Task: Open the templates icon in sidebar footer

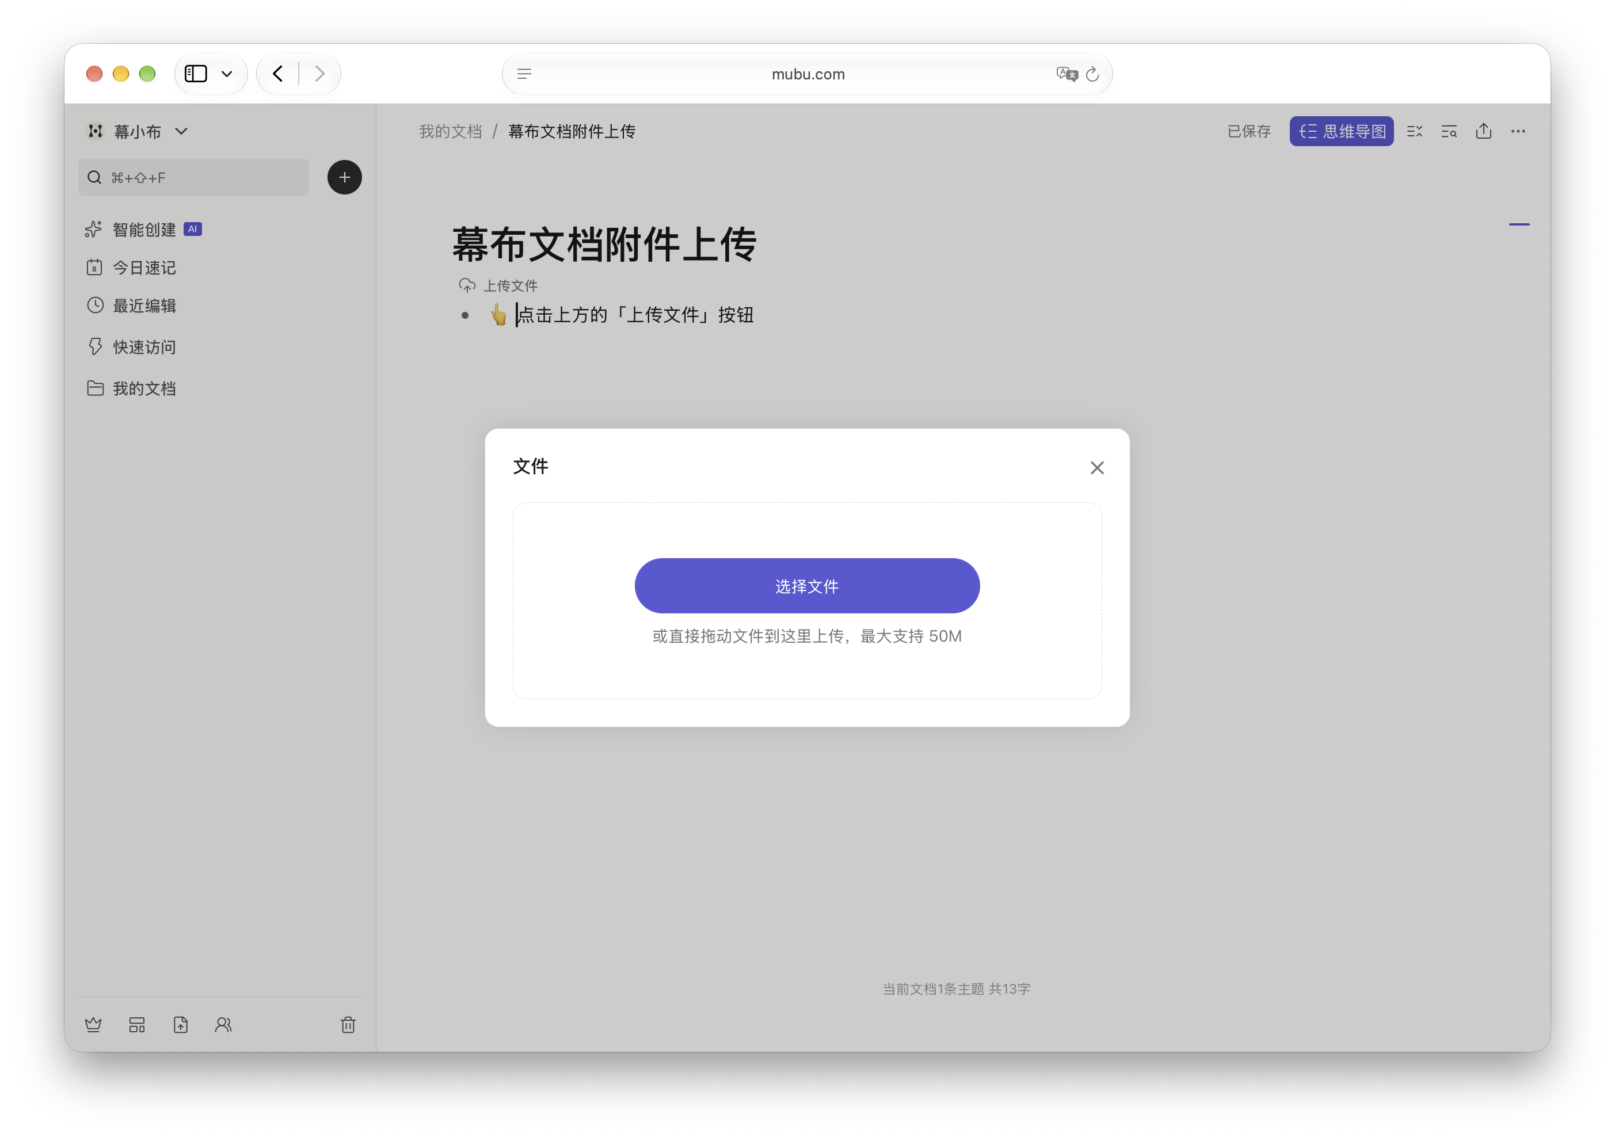Action: click(137, 1025)
